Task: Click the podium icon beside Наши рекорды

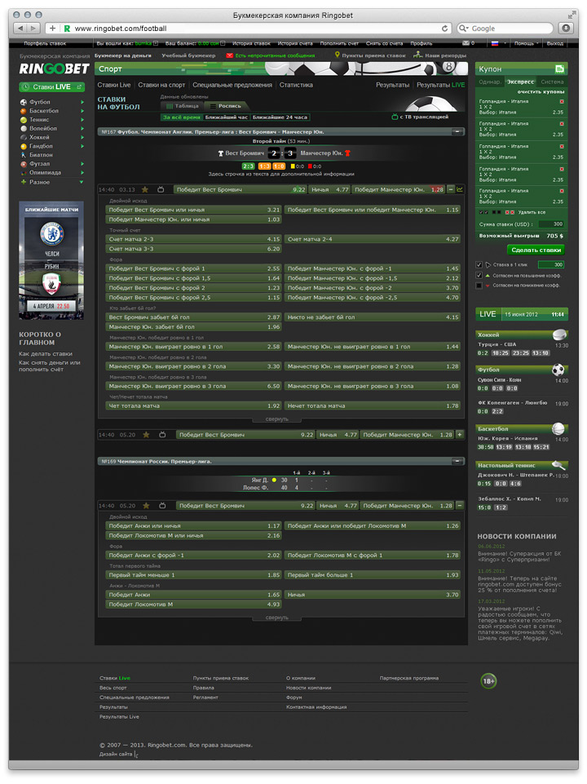Action: pos(418,55)
